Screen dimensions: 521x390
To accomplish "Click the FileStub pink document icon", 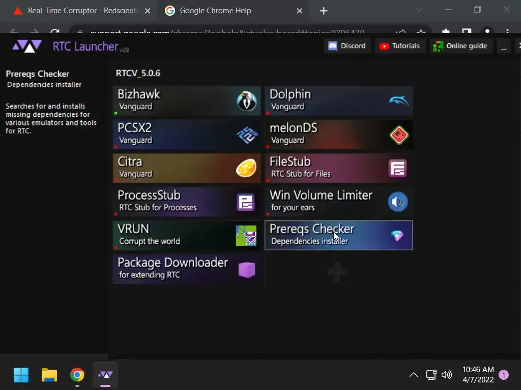I will click(x=398, y=169).
